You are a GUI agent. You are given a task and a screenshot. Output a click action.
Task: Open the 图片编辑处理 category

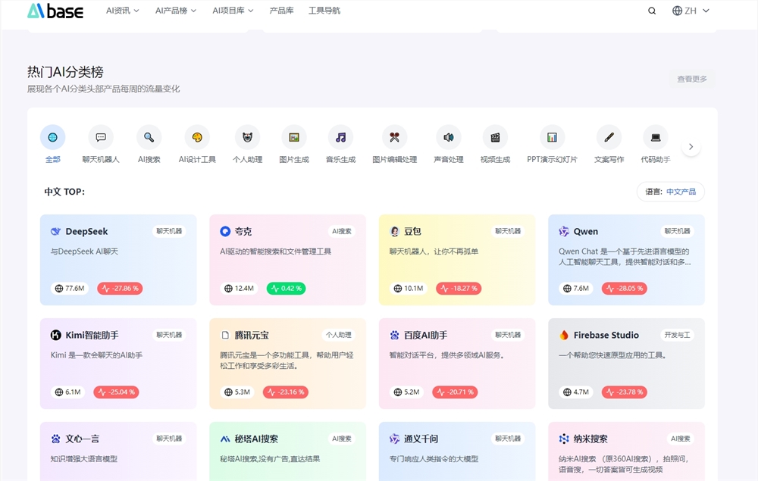394,136
